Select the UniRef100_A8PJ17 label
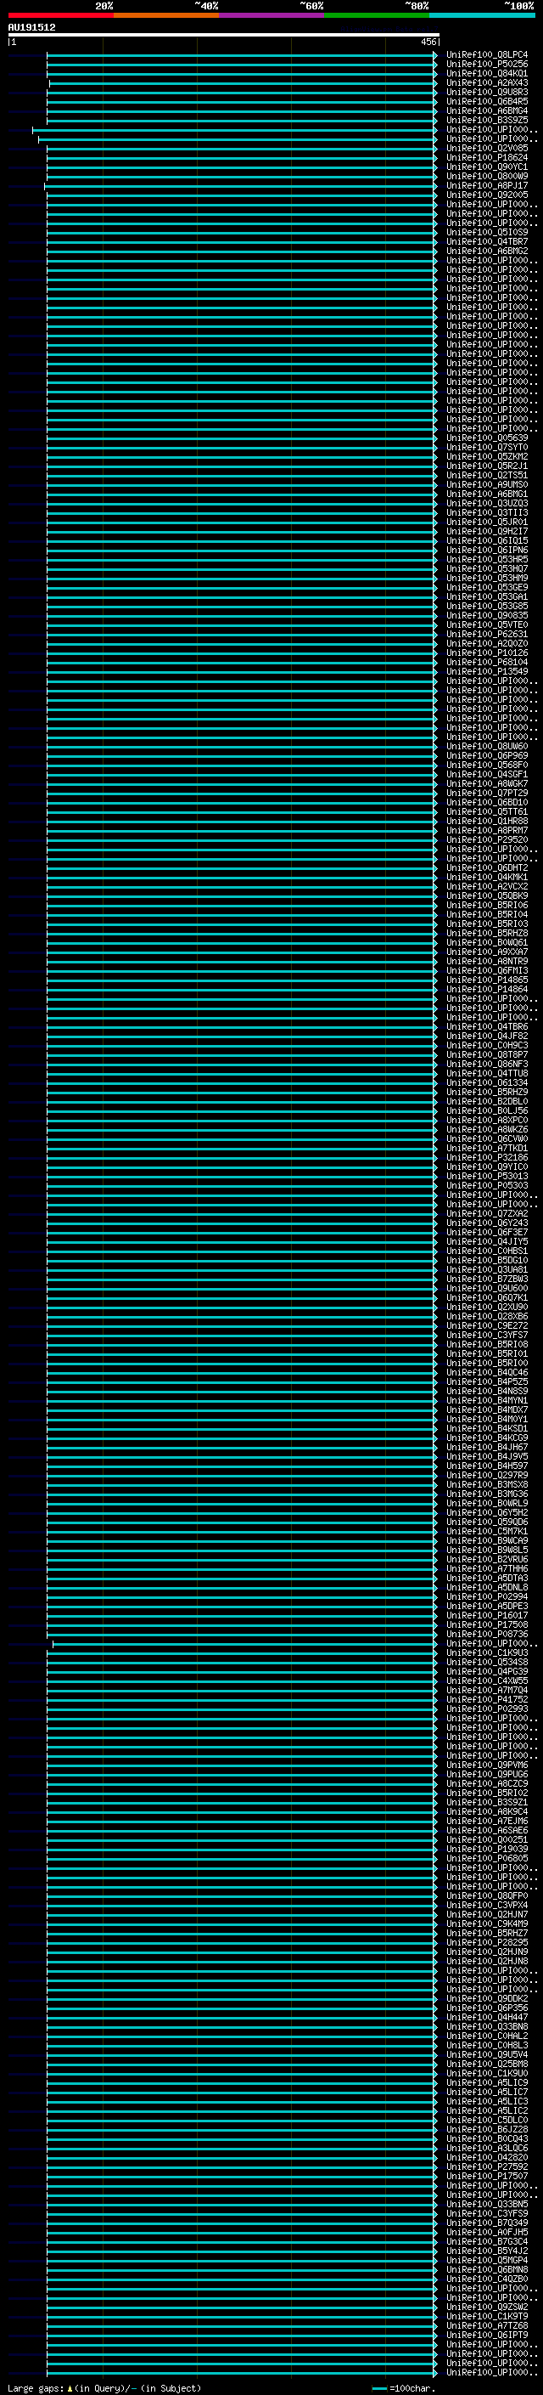This screenshot has width=543, height=2395. point(486,186)
